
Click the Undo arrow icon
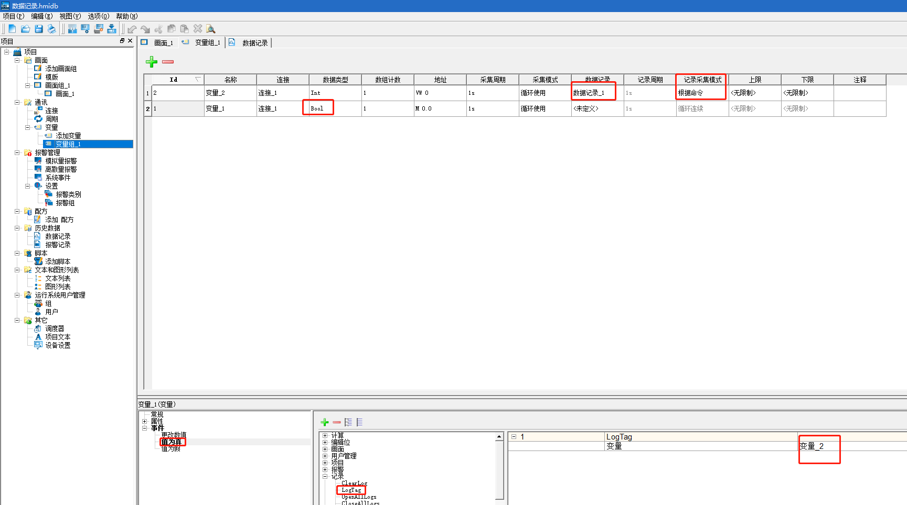[132, 29]
